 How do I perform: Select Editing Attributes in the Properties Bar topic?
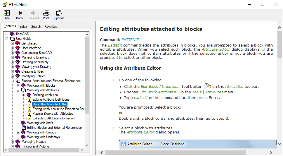(58, 109)
